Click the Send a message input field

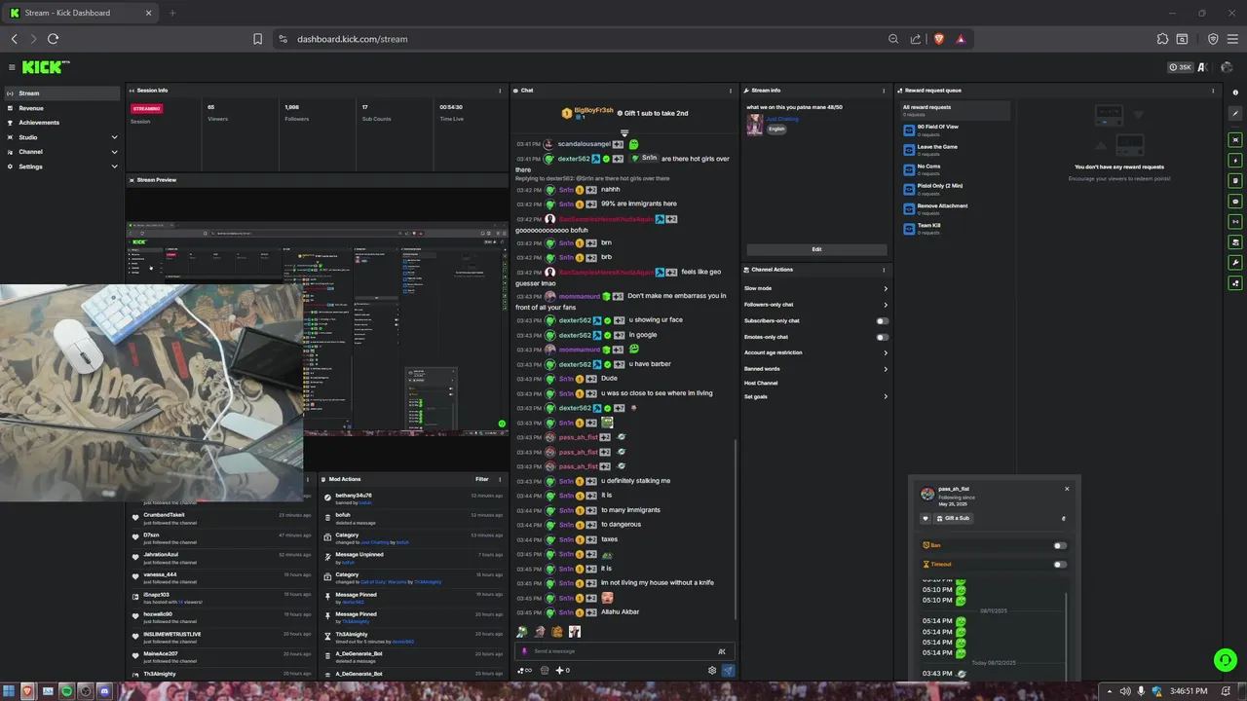tap(622, 651)
